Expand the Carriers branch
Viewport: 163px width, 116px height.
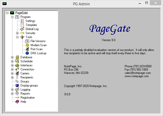pyautogui.click(x=12, y=73)
